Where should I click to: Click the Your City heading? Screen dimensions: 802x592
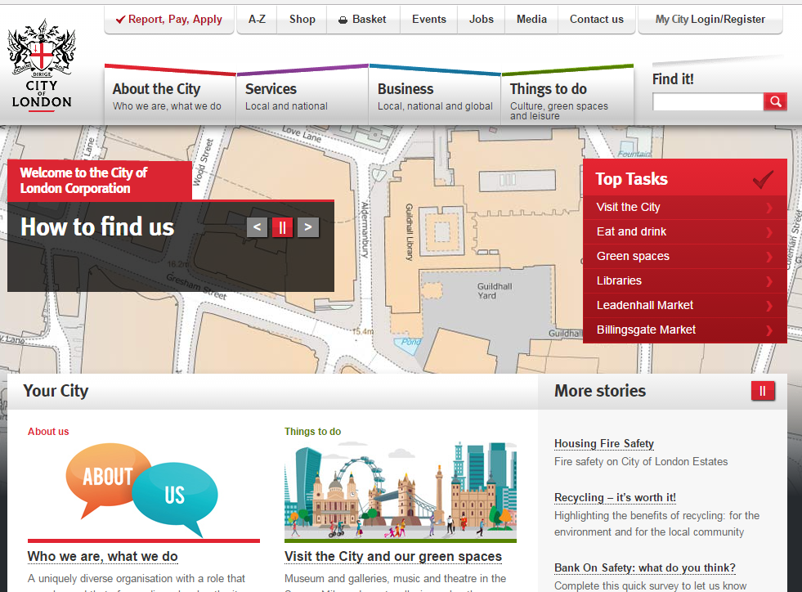pos(56,391)
